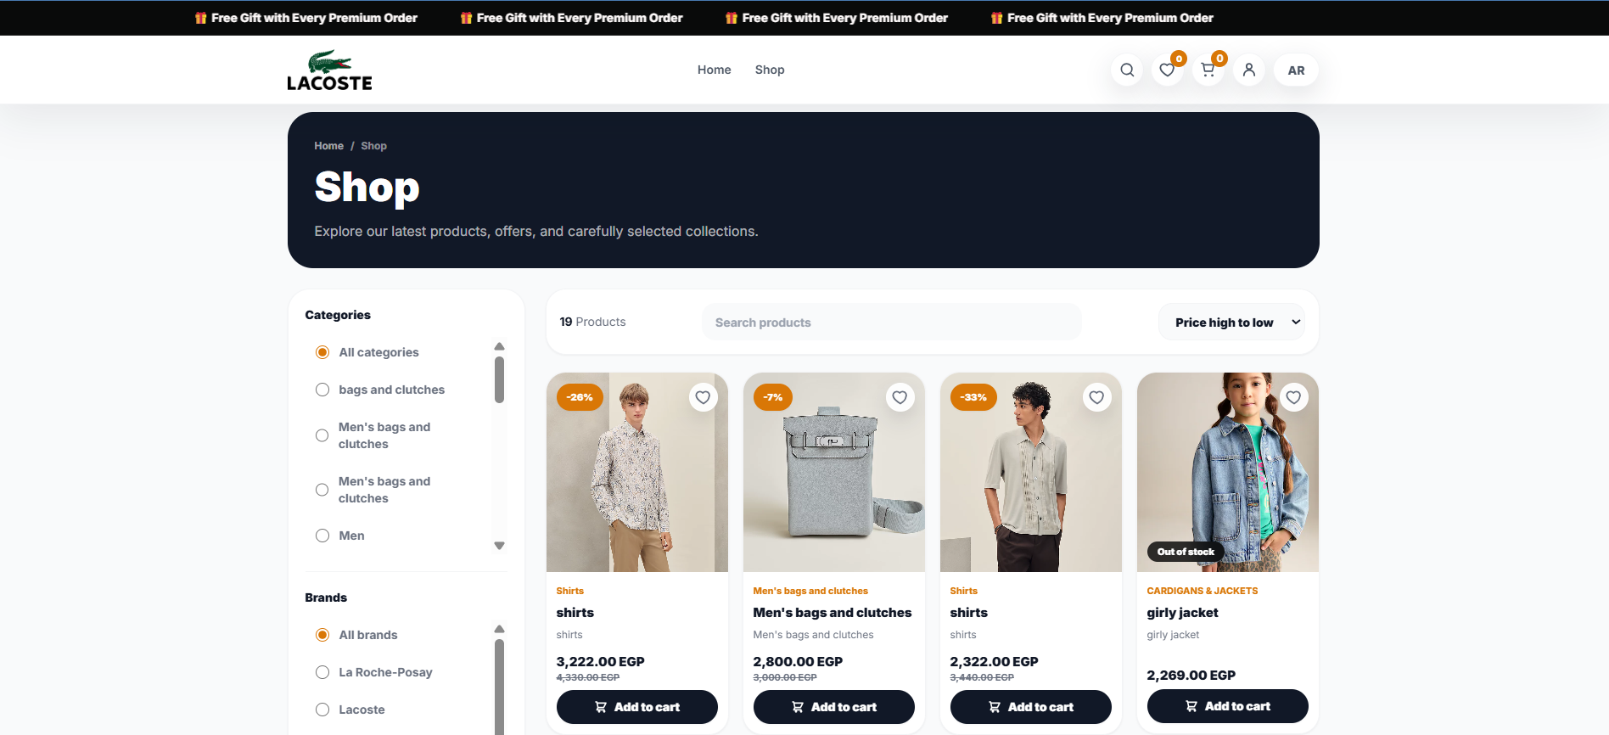Select the first Men's bags and clutches radio
The height and width of the screenshot is (735, 1609).
(x=322, y=435)
